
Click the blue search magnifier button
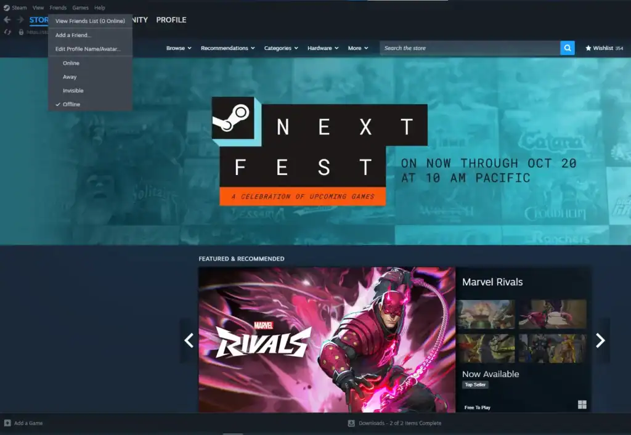click(x=567, y=48)
